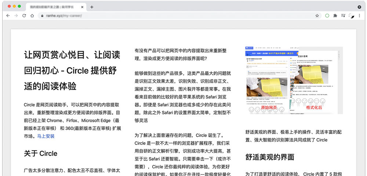Click paragraph starting 为了解决上面普遍存在的问题
Viewport: 367px width, 176px height.
coord(183,155)
